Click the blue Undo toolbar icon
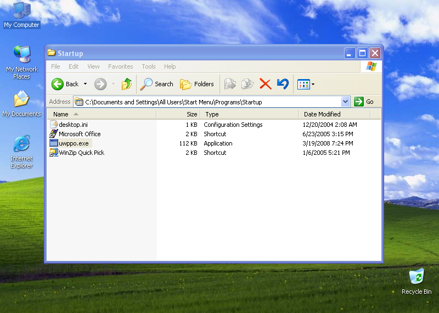 coord(283,84)
